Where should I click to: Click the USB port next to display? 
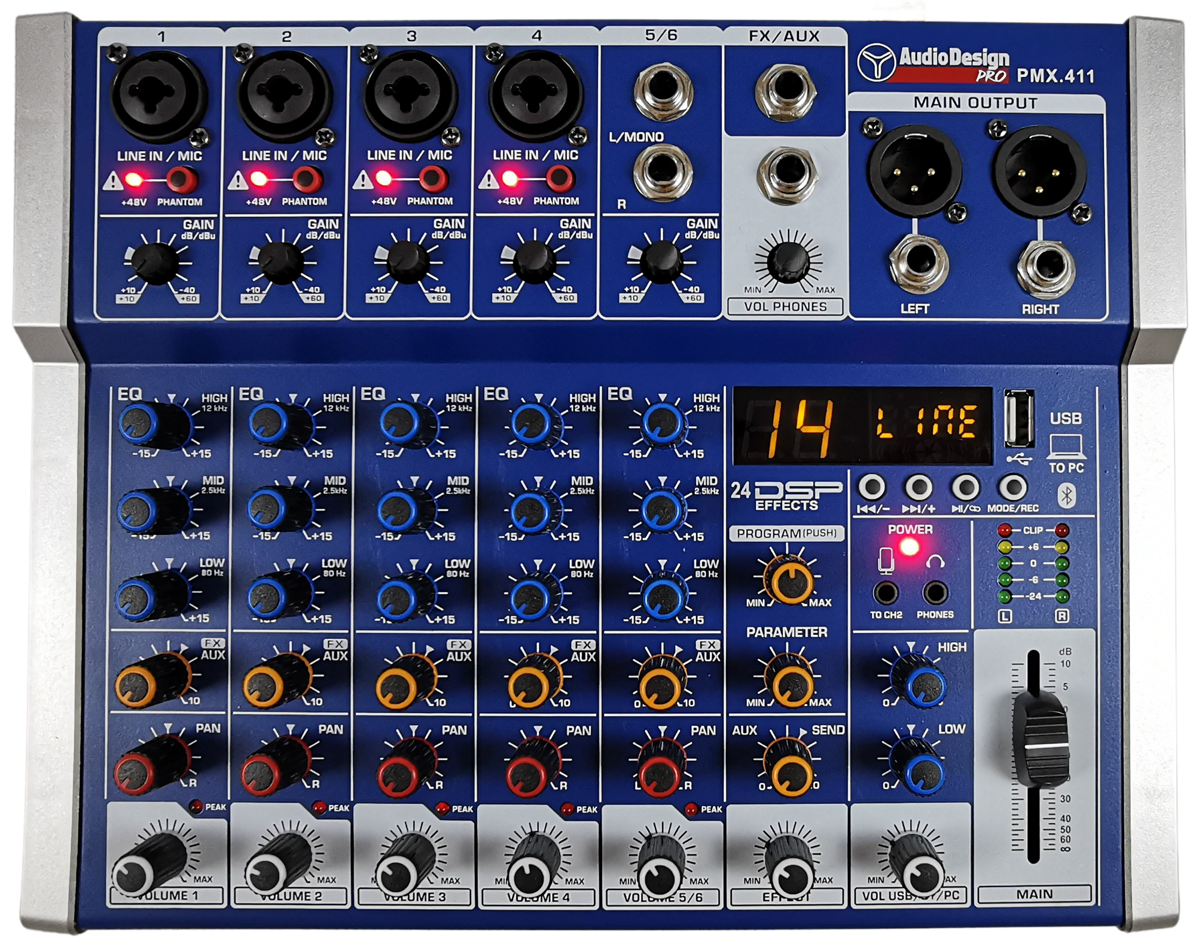click(1019, 418)
